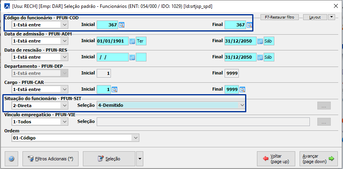Click the Layout button
Viewport: 343px width, 169px height.
coord(315,17)
